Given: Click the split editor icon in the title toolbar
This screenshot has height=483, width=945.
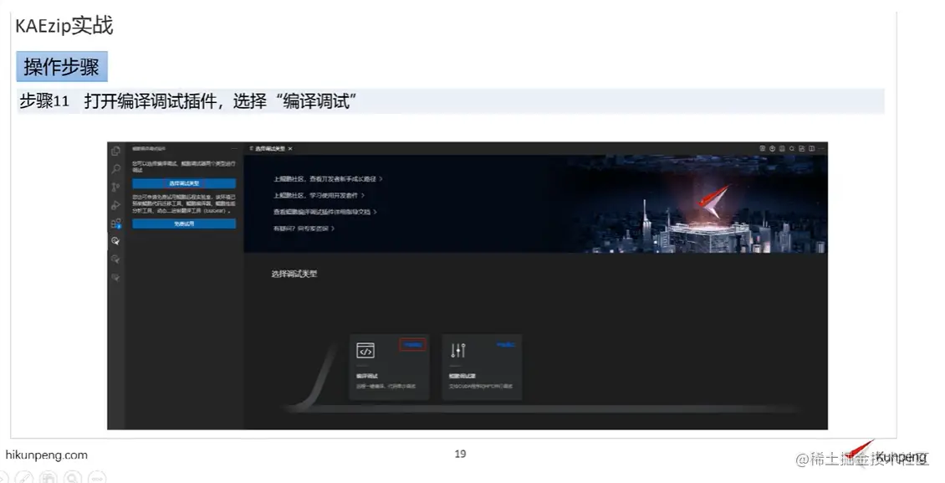Looking at the screenshot, I should (x=812, y=148).
